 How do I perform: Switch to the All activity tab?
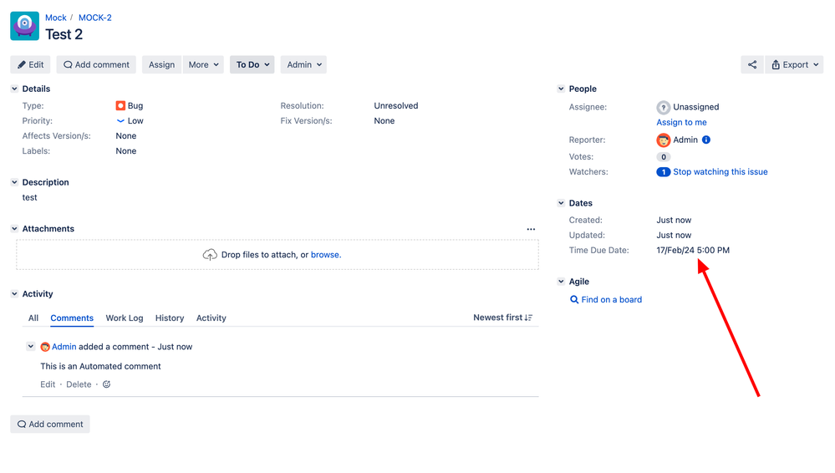(33, 318)
